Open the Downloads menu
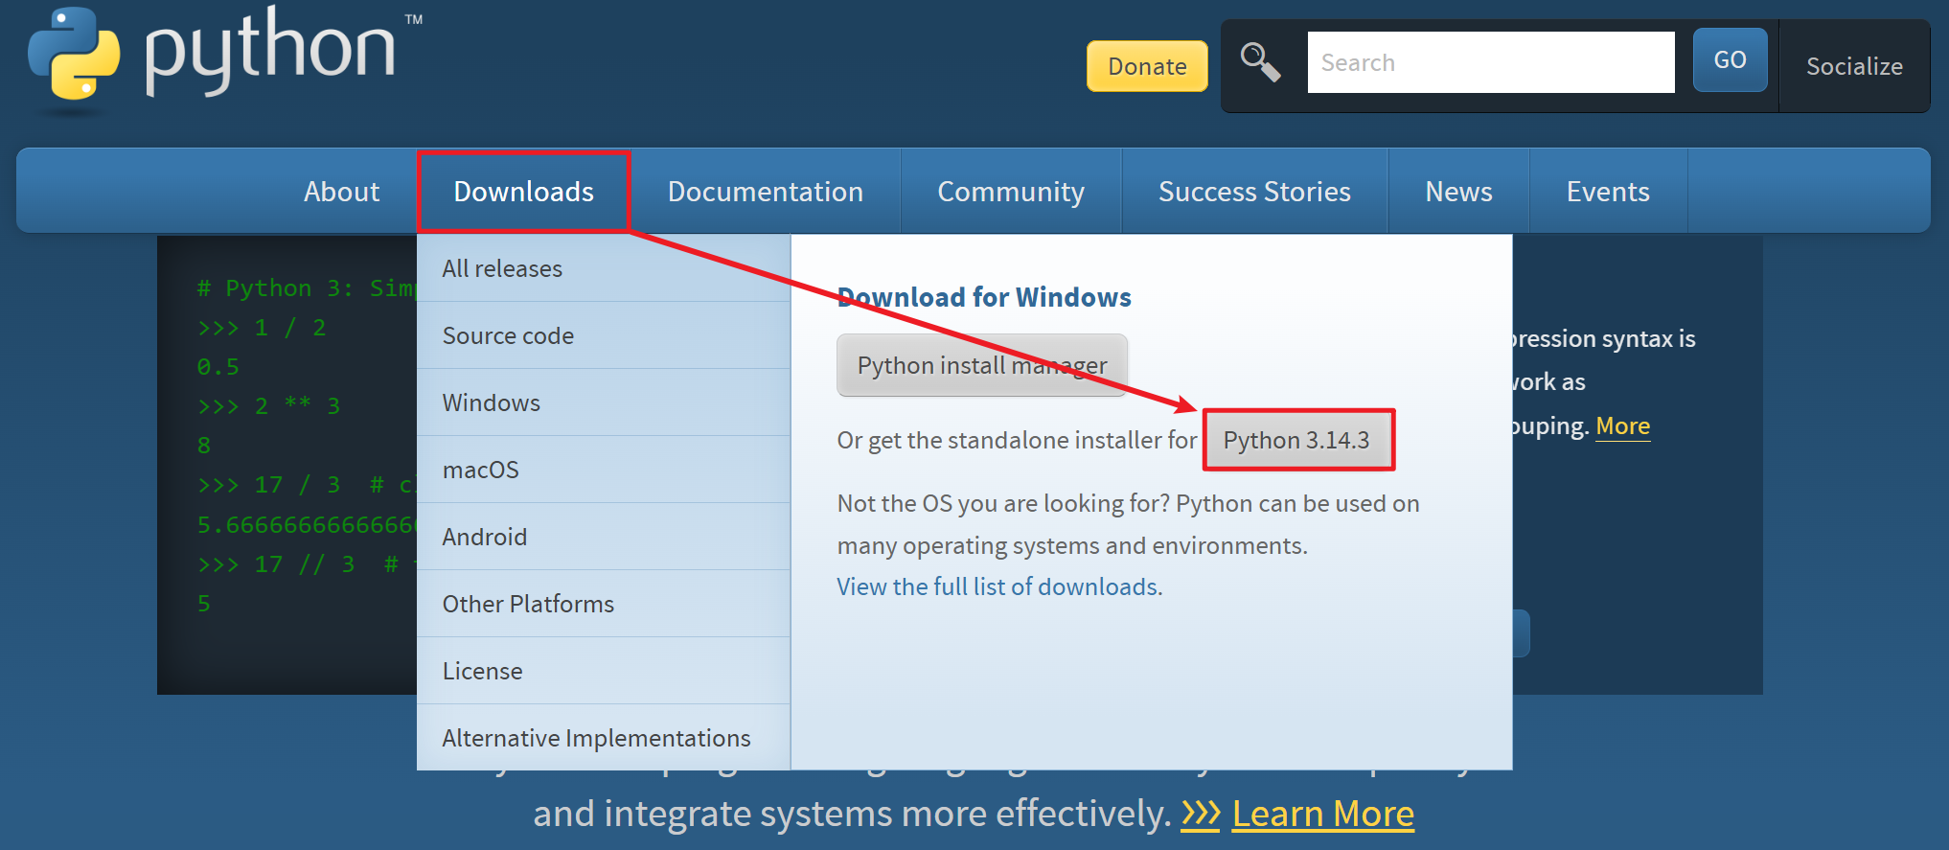Image resolution: width=1949 pixels, height=850 pixels. (x=523, y=192)
